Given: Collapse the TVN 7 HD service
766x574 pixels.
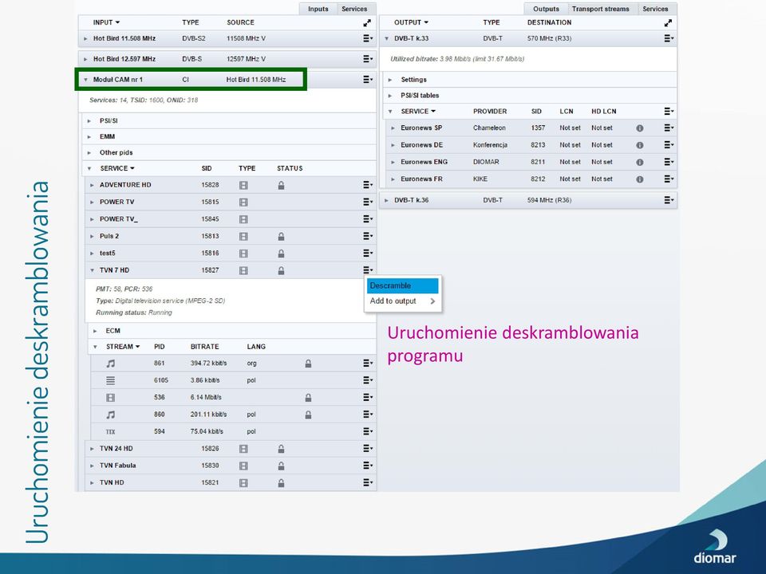Looking at the screenshot, I should [92, 270].
